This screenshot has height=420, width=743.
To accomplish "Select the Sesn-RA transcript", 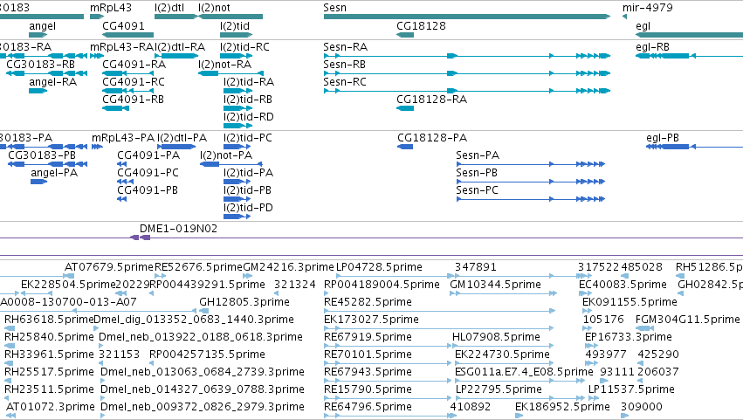I will [467, 56].
